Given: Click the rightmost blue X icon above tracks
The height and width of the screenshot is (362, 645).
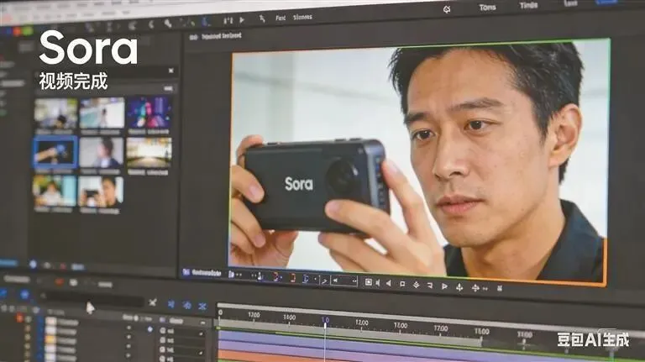Looking at the screenshot, I should [x=202, y=306].
